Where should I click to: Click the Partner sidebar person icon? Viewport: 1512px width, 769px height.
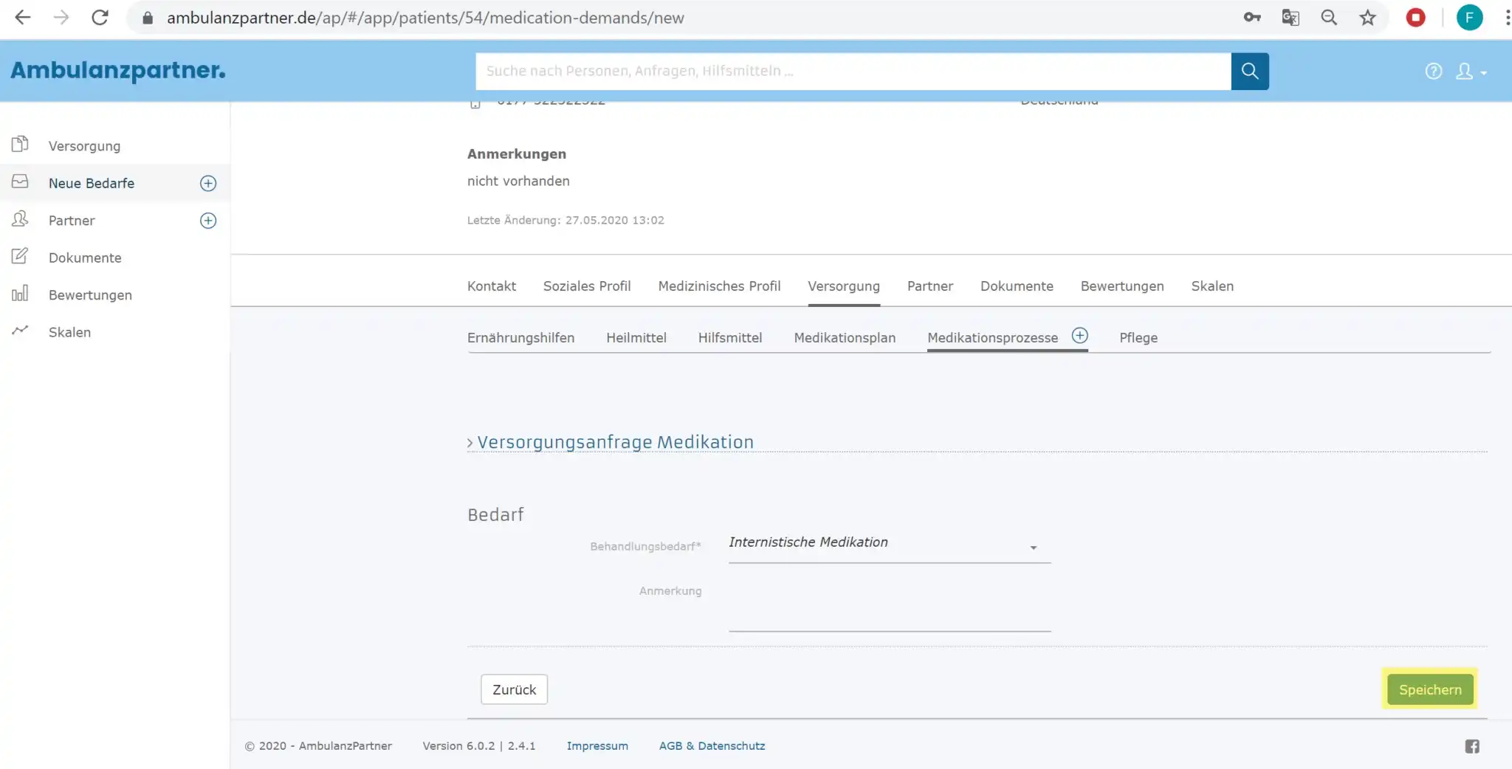pos(20,218)
